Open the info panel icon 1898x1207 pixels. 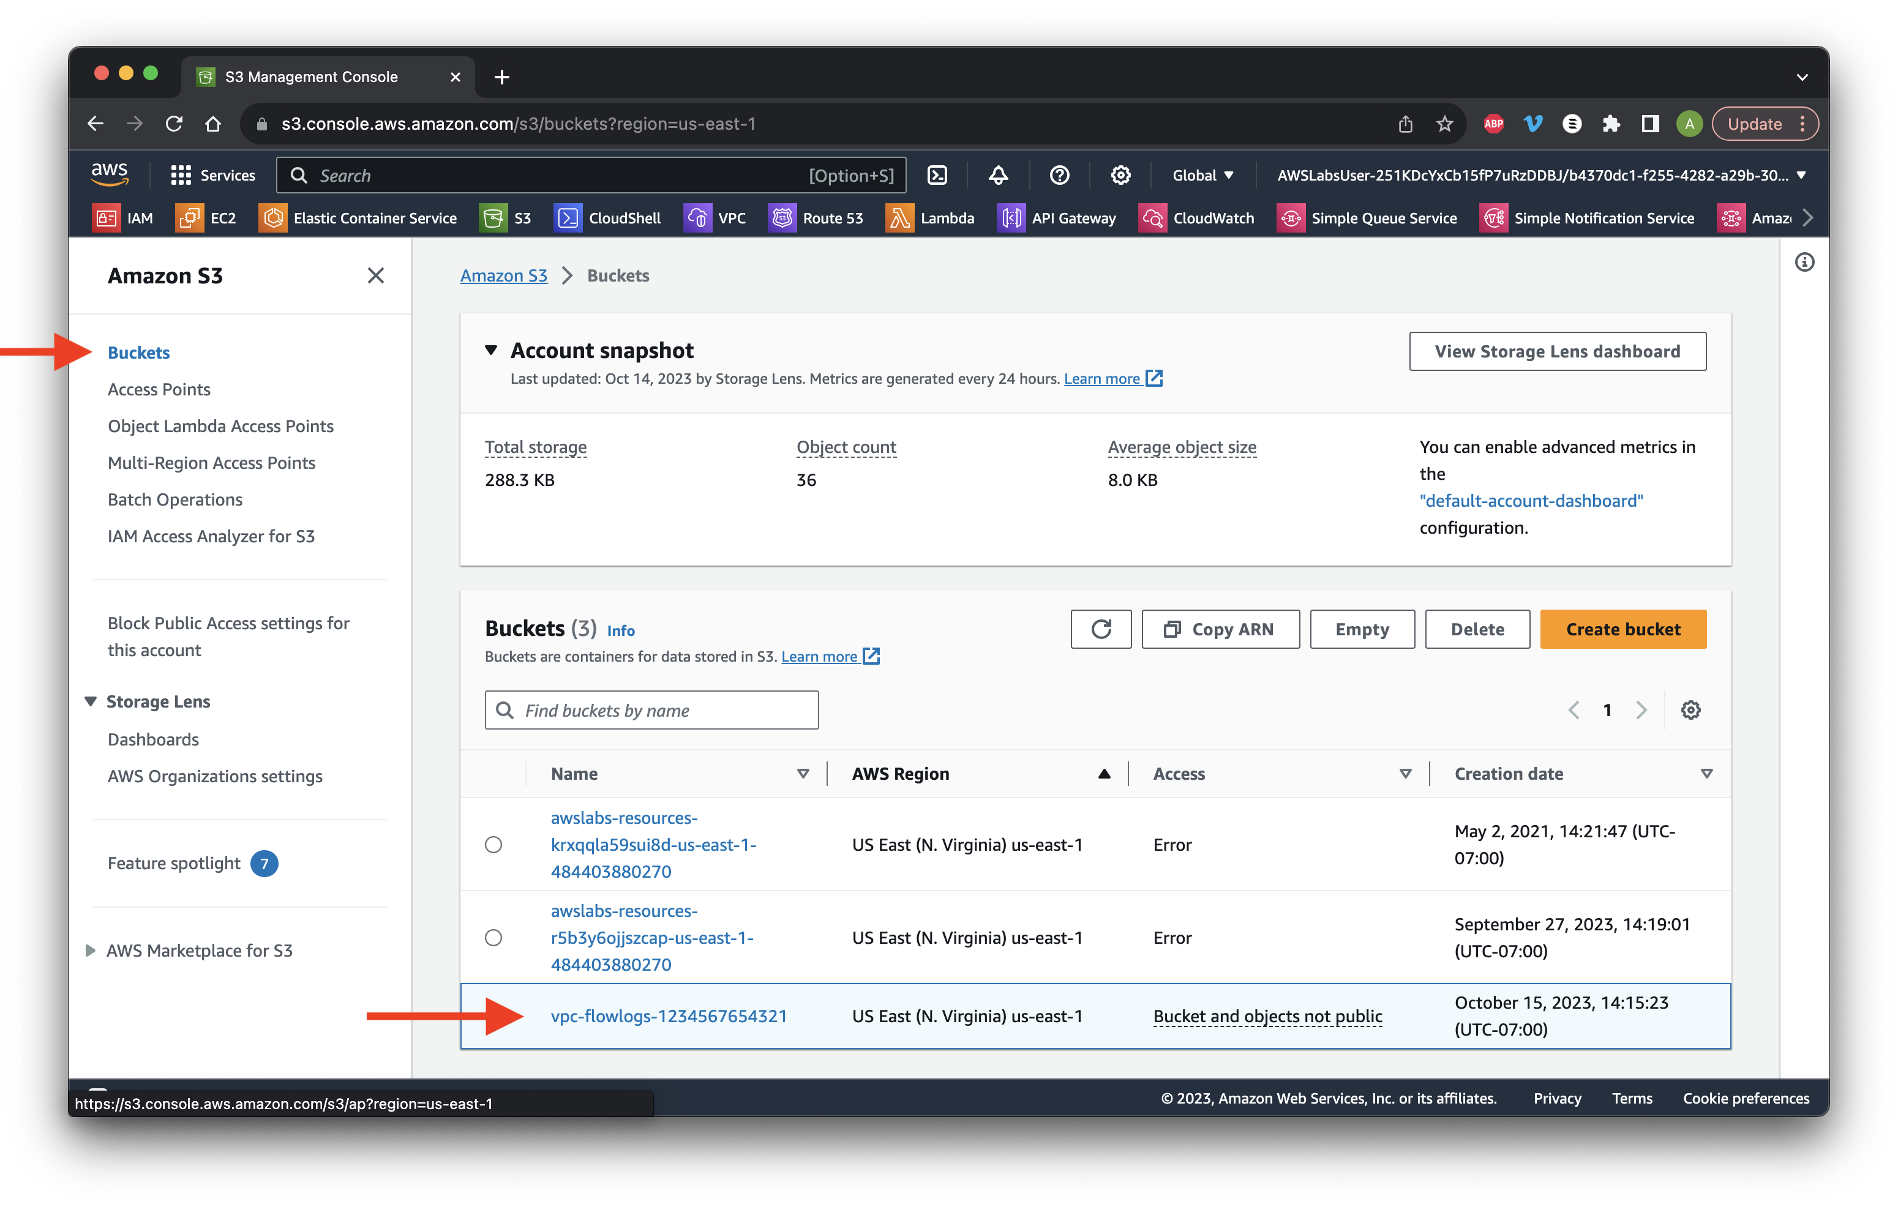pos(1804,263)
